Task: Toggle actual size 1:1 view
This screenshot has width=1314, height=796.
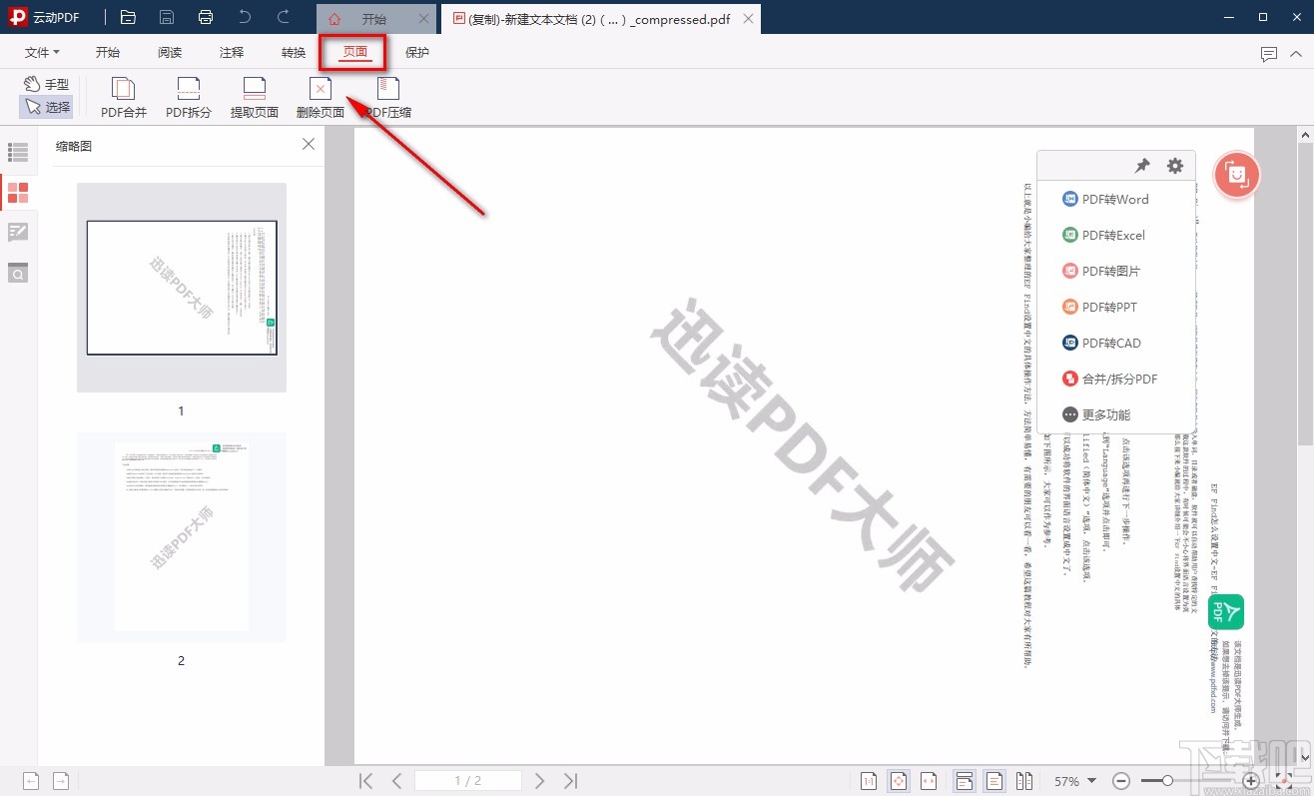Action: pyautogui.click(x=870, y=781)
